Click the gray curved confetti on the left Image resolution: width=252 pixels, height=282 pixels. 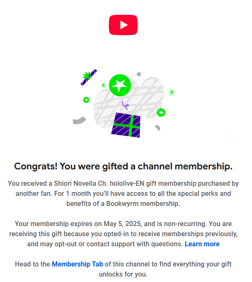point(79,120)
